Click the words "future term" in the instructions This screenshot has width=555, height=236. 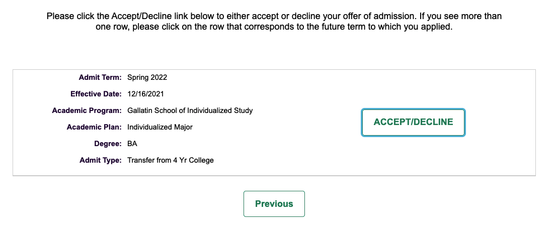(x=343, y=27)
